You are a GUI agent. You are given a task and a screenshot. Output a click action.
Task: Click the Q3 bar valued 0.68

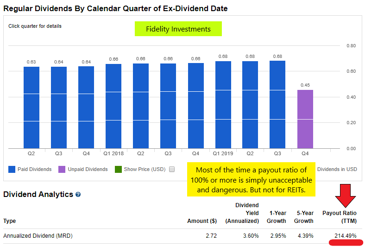[x=277, y=105]
